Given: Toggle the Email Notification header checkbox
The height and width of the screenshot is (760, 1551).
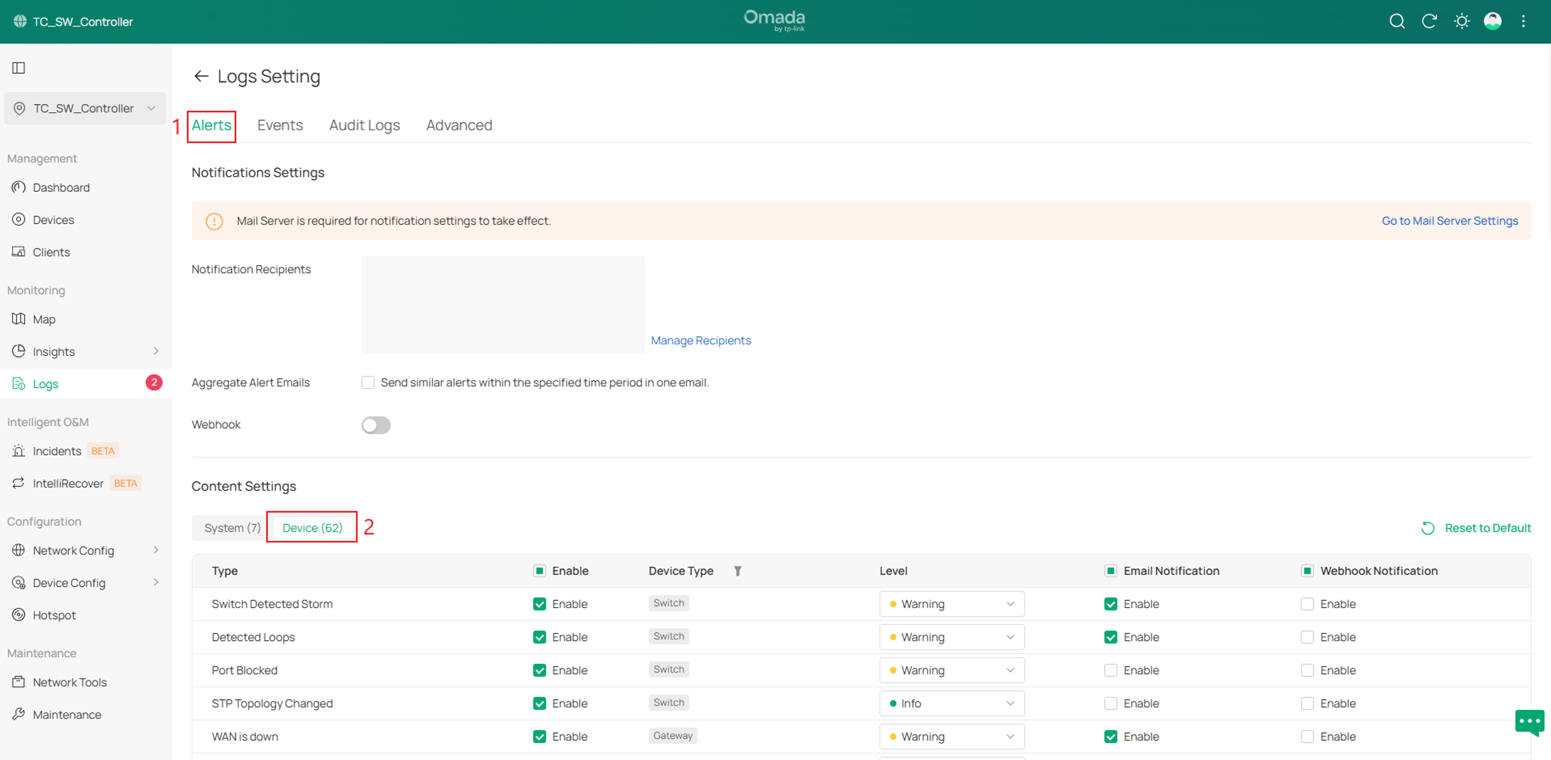Looking at the screenshot, I should click(x=1111, y=571).
